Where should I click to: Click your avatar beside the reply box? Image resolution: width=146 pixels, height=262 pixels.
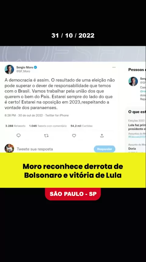point(9,148)
